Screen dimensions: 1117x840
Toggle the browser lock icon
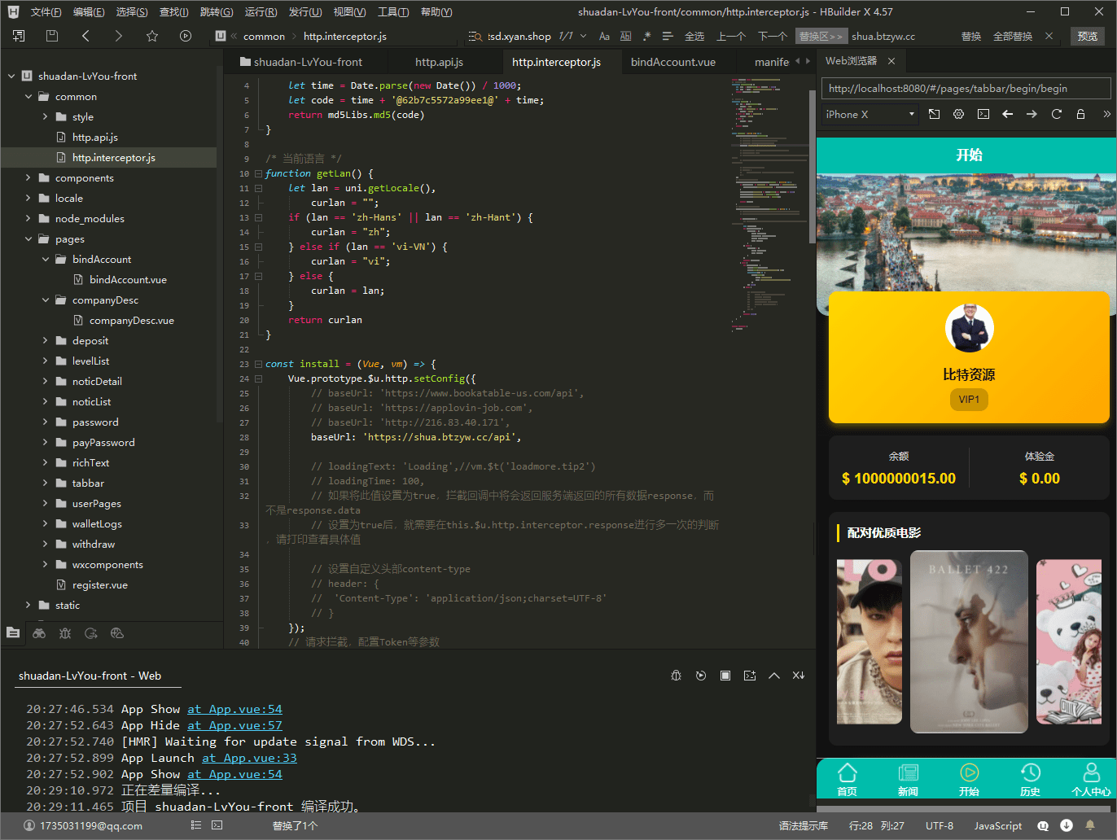coord(1080,114)
